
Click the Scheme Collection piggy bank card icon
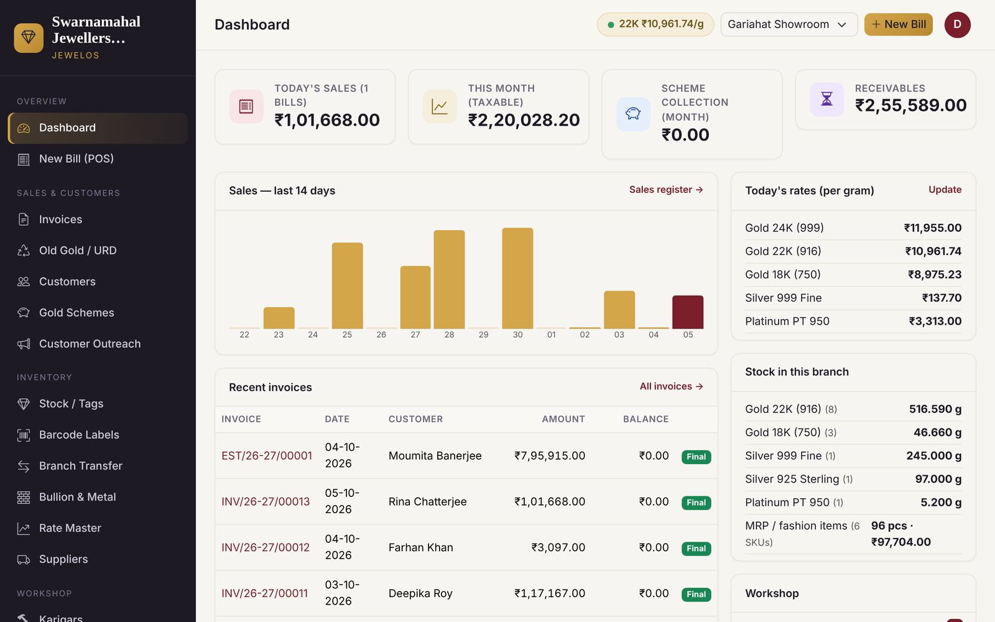[633, 114]
